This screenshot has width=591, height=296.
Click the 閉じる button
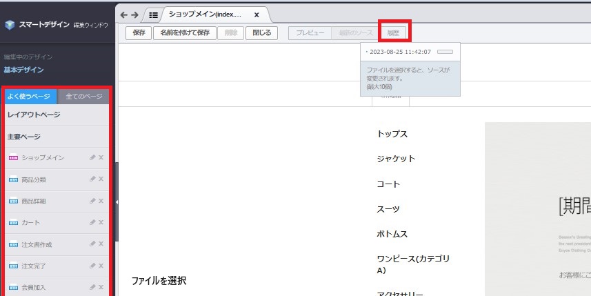(x=261, y=33)
